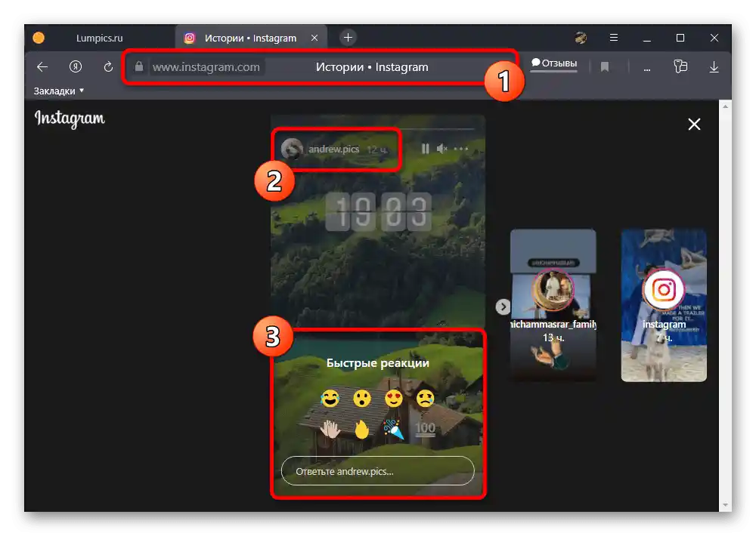Click the padlock site security icon
The height and width of the screenshot is (536, 756).
(139, 66)
